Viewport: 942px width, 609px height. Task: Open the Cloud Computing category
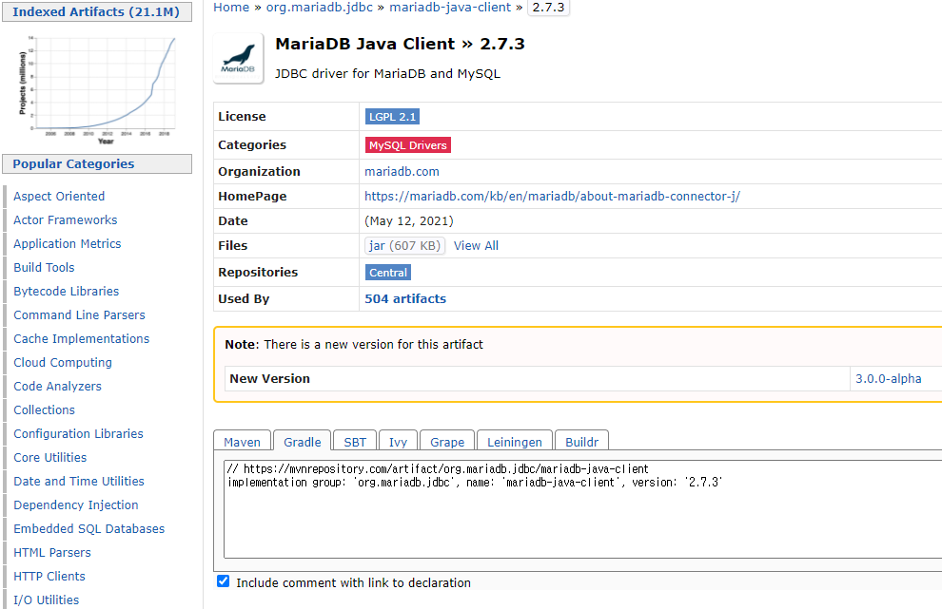(x=63, y=362)
